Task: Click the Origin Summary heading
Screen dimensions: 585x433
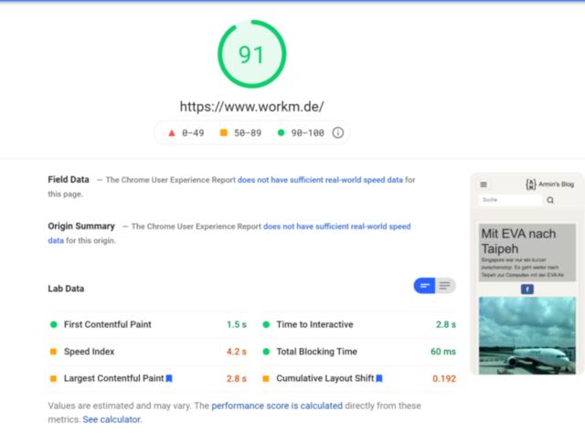Action: 81,226
